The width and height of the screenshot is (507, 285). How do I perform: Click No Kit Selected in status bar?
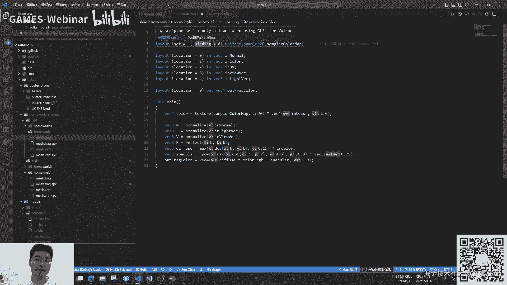coord(119,269)
